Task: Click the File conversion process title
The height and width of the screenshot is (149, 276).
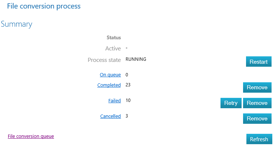Action: click(x=44, y=6)
